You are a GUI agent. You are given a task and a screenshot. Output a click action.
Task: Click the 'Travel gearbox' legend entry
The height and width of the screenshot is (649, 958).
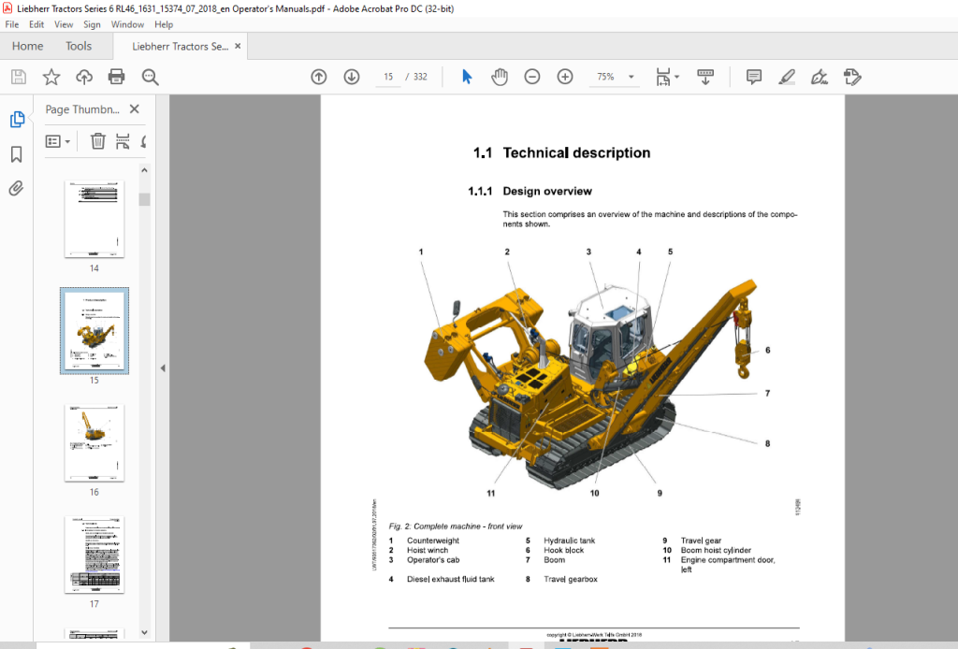pyautogui.click(x=570, y=579)
